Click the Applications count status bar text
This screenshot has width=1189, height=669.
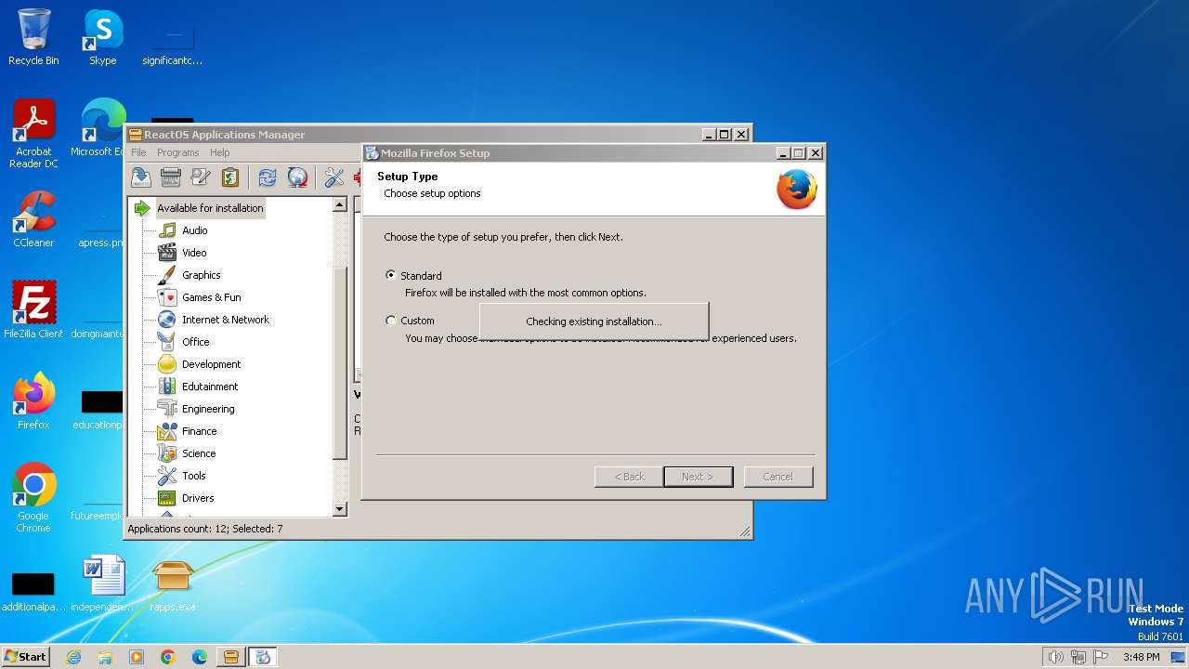point(205,529)
